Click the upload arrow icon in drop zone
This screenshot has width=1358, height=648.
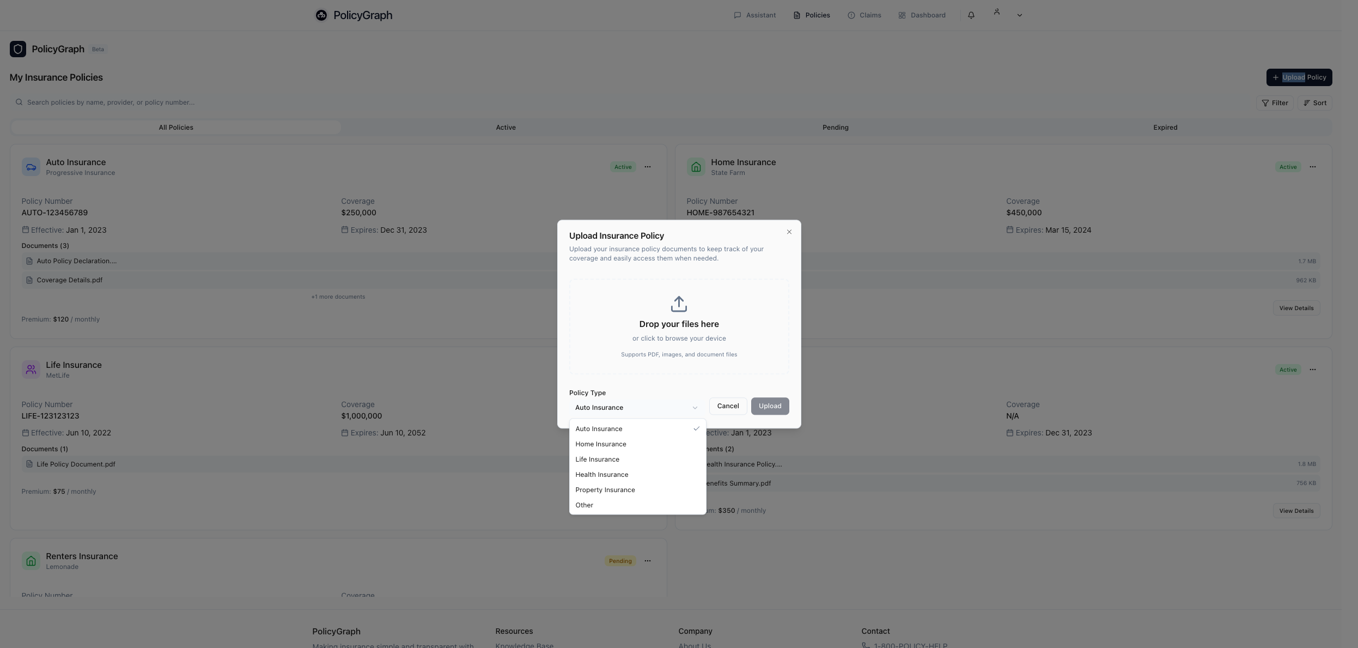pos(679,304)
